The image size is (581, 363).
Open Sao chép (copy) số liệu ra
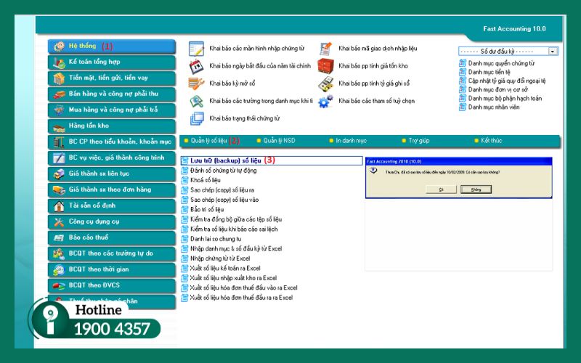pos(222,190)
